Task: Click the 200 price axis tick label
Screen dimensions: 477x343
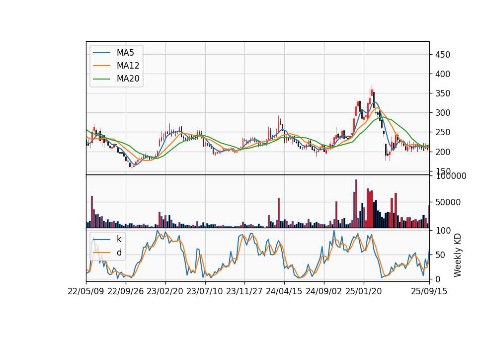Action: pos(443,152)
